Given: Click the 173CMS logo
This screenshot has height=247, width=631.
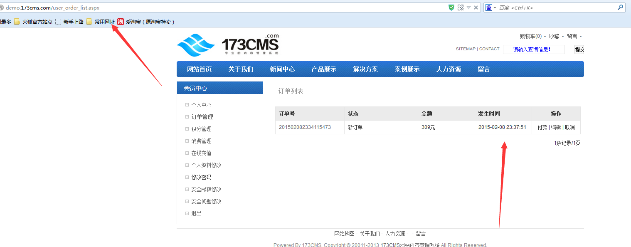Looking at the screenshot, I should click(228, 44).
